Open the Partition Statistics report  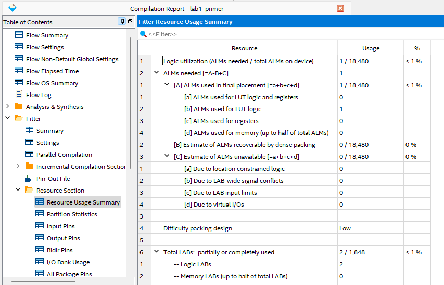pos(72,214)
